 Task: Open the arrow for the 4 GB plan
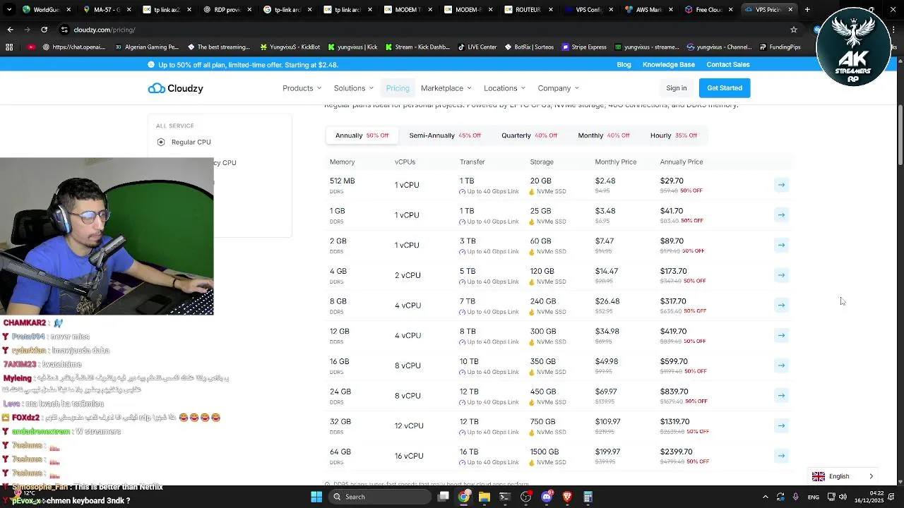click(781, 275)
